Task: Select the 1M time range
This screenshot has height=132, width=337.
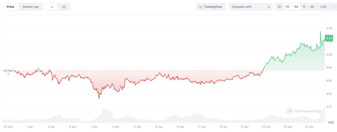Action: (x=296, y=7)
